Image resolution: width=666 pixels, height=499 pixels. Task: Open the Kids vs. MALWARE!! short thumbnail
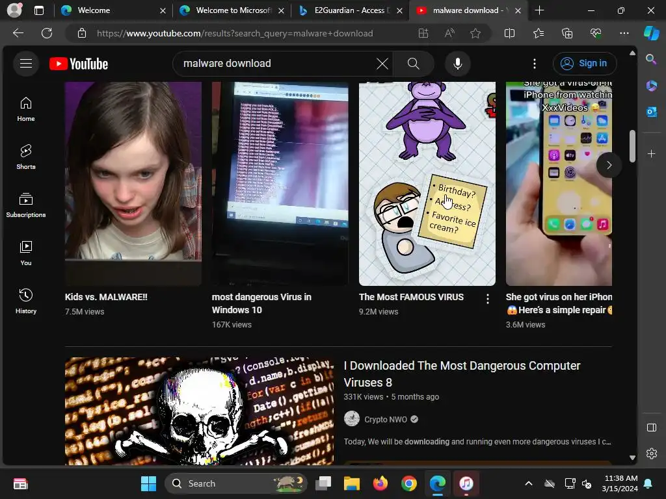coord(133,183)
